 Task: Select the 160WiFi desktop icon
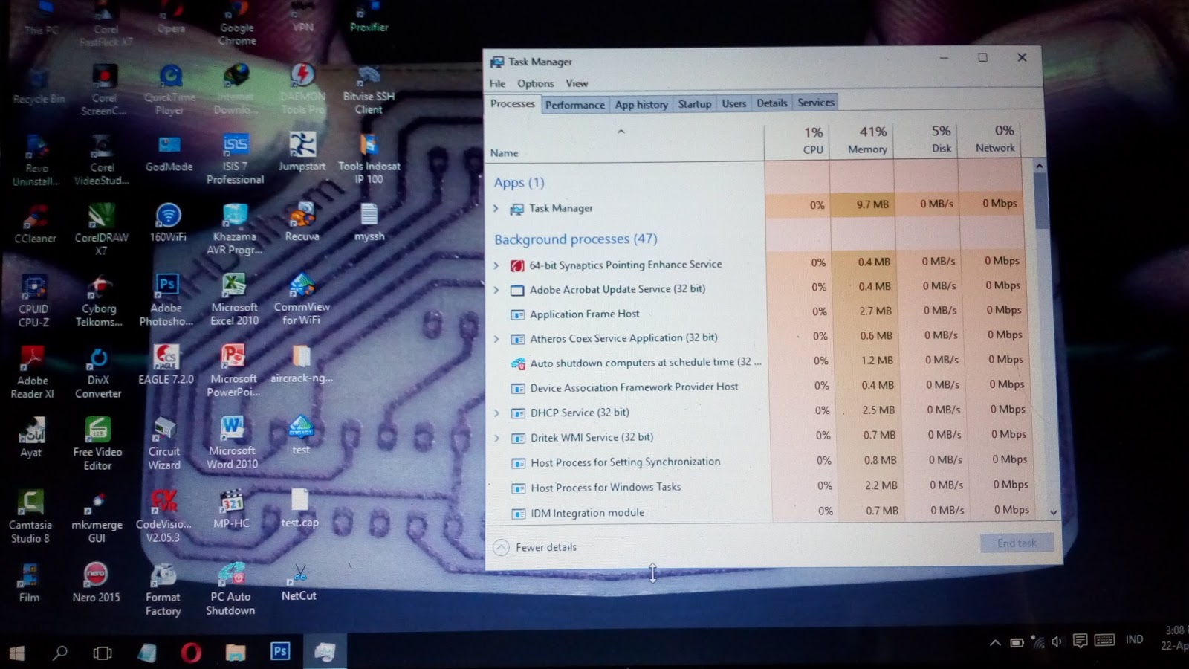pos(168,223)
